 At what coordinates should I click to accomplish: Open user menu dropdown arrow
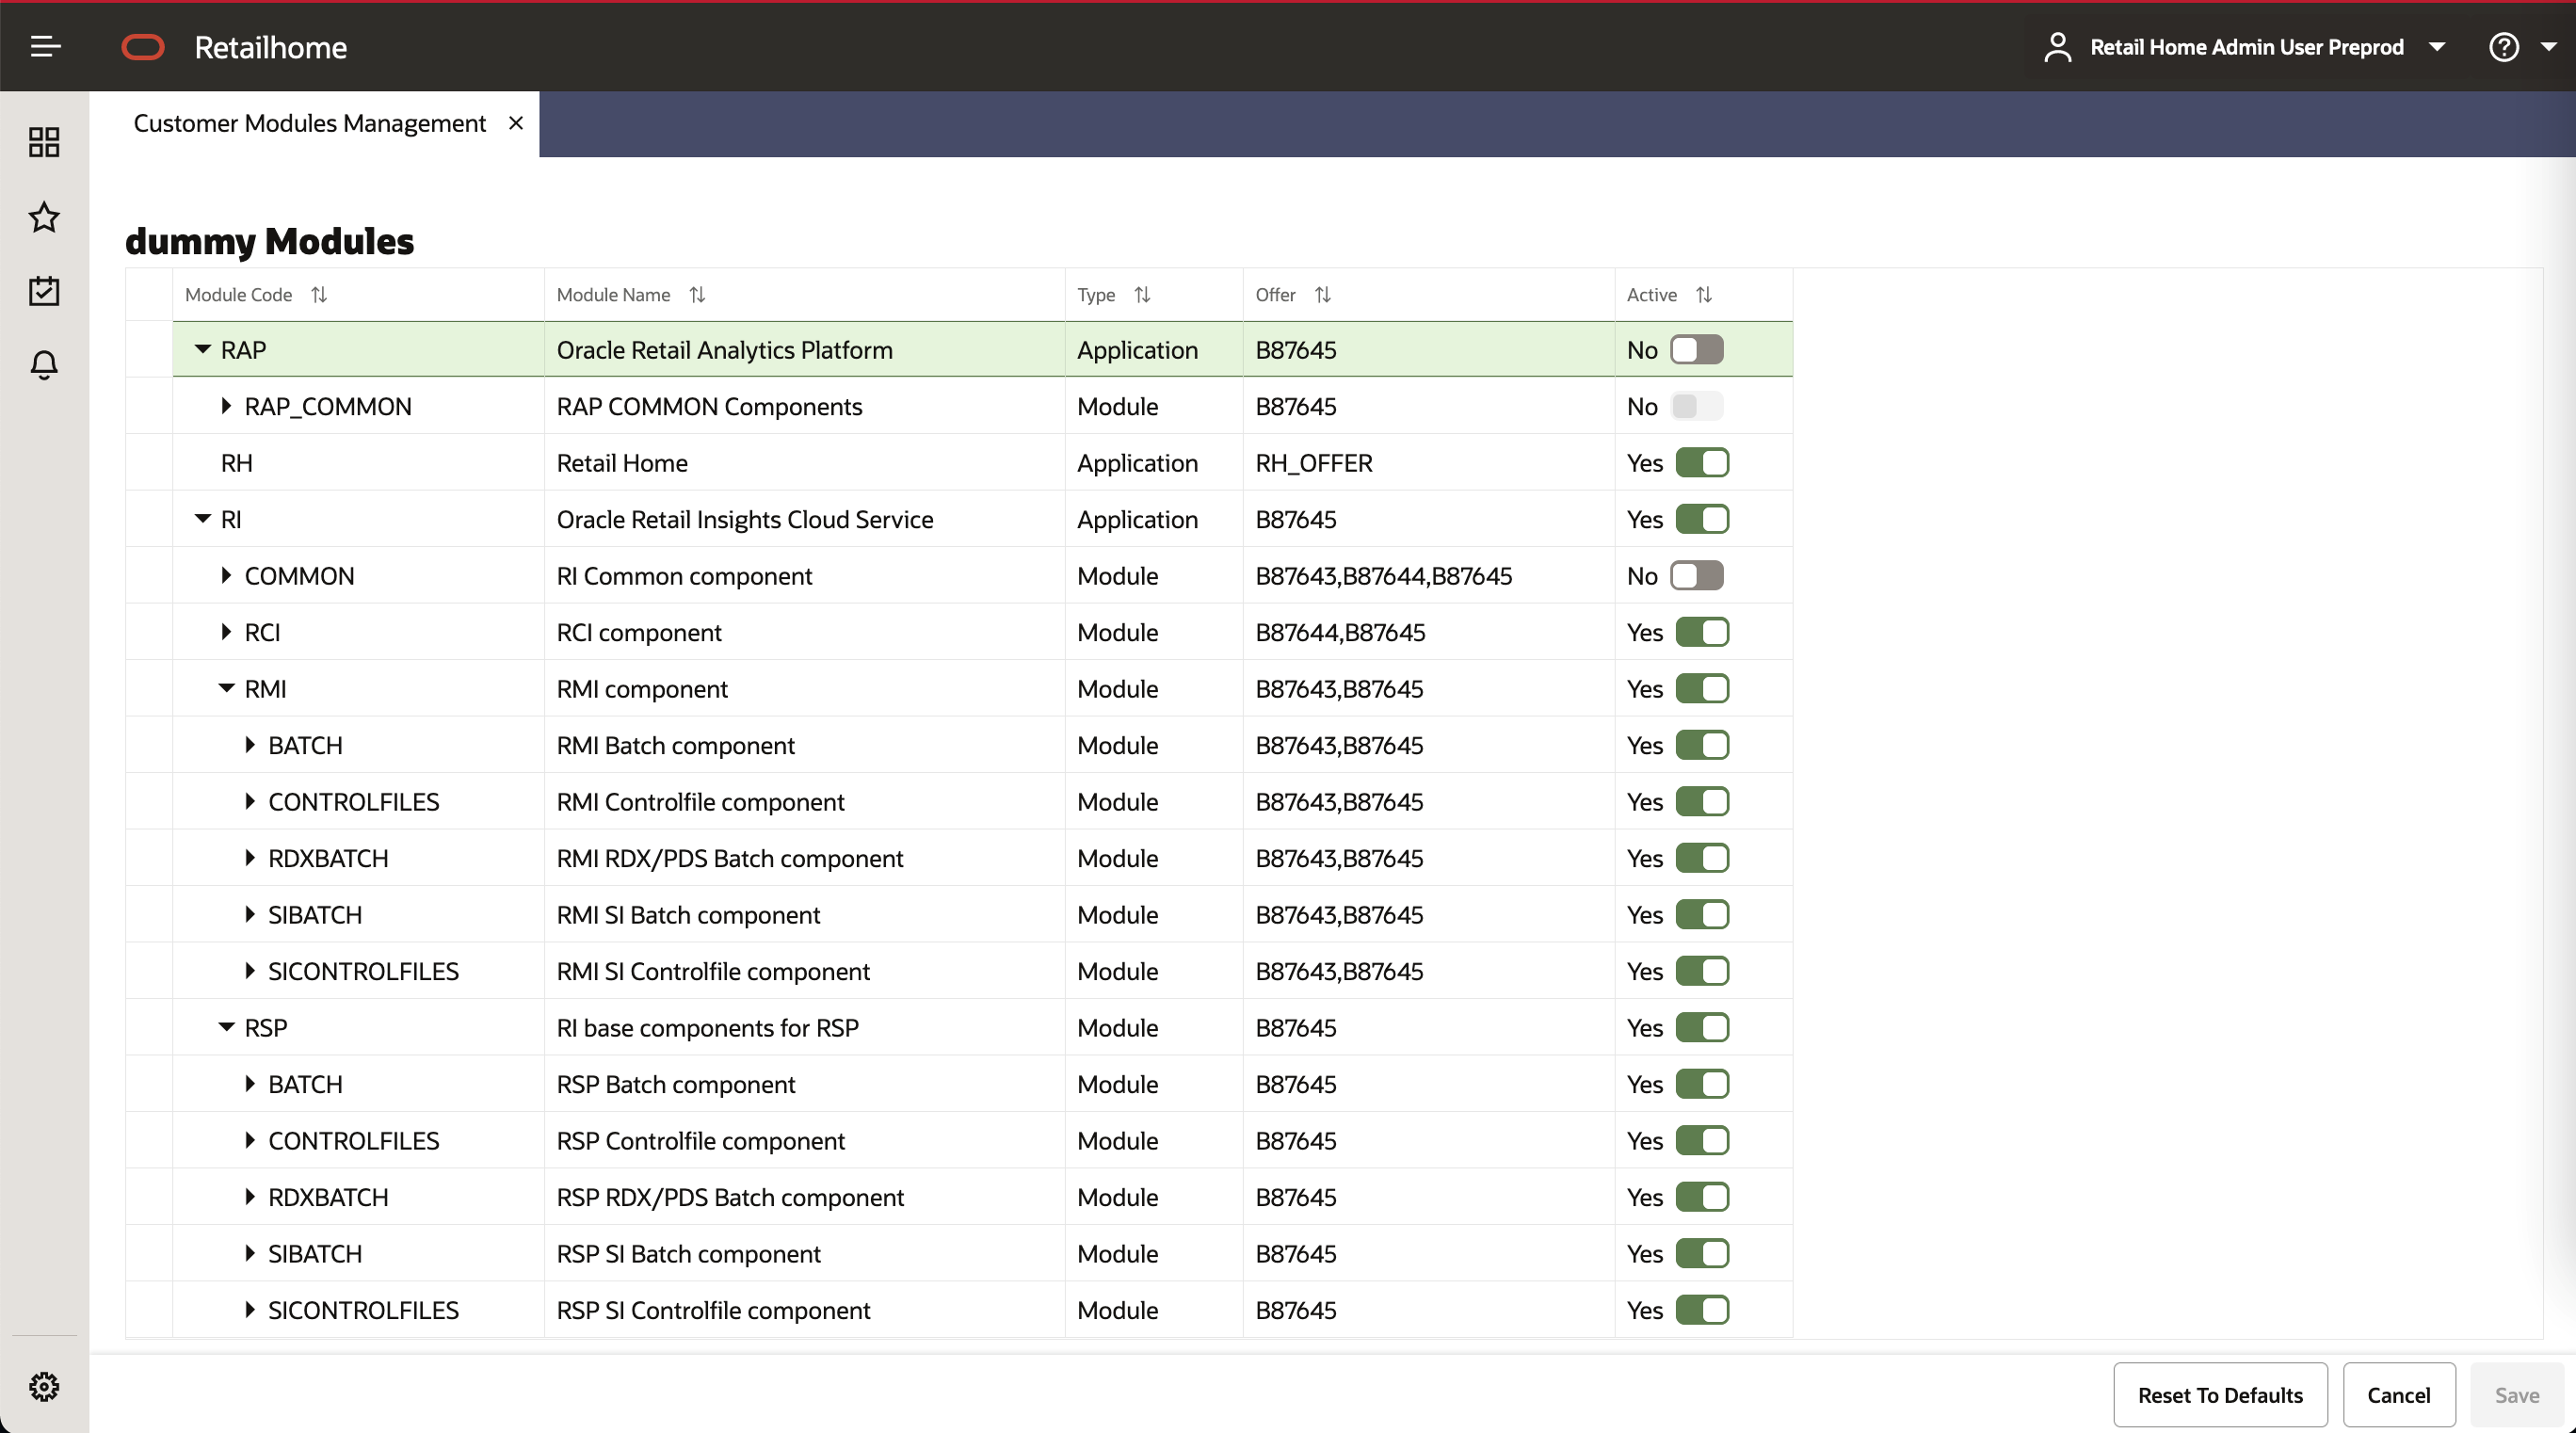tap(2437, 47)
